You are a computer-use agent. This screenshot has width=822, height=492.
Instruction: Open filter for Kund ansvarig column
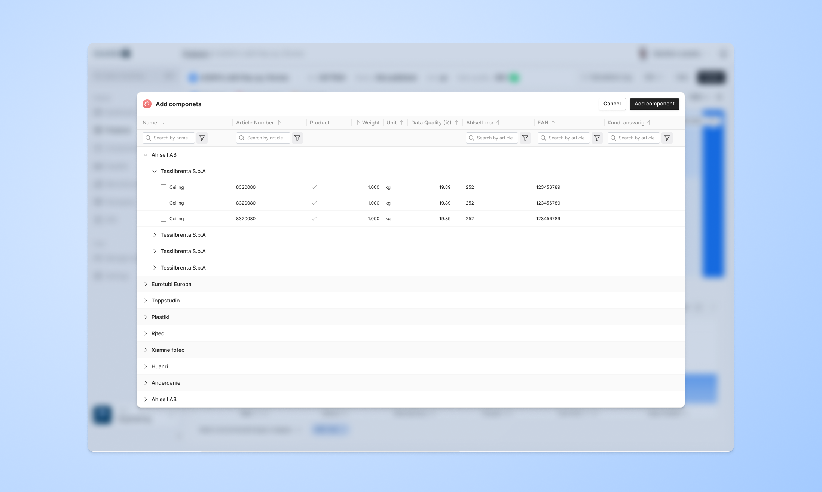[667, 138]
